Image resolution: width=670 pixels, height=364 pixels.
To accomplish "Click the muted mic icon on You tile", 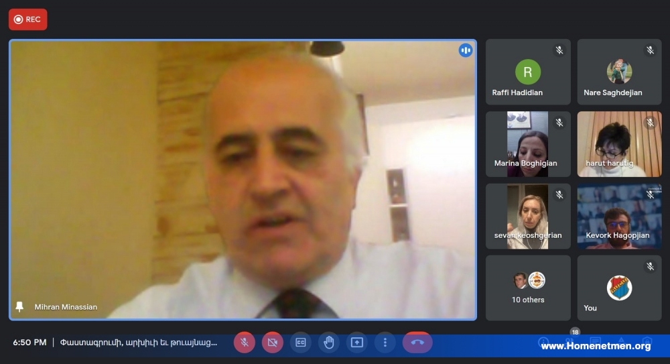I will [x=651, y=267].
